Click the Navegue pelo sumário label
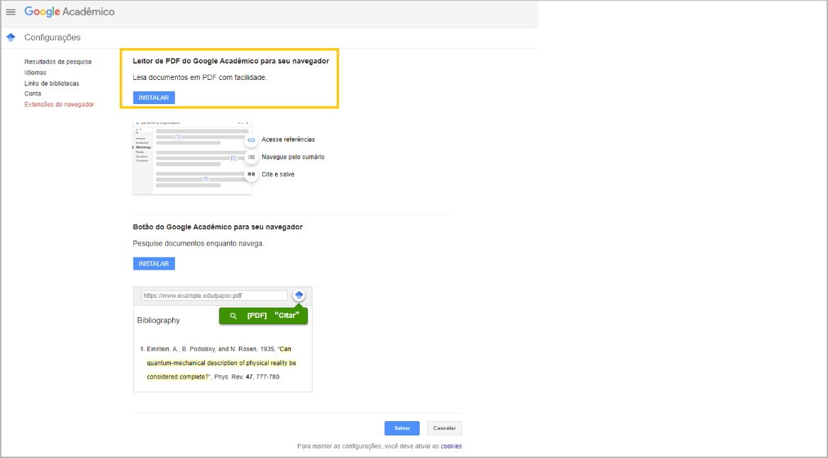 click(x=293, y=157)
